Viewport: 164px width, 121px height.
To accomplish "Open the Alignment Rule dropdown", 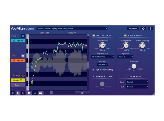I will click(x=102, y=57).
